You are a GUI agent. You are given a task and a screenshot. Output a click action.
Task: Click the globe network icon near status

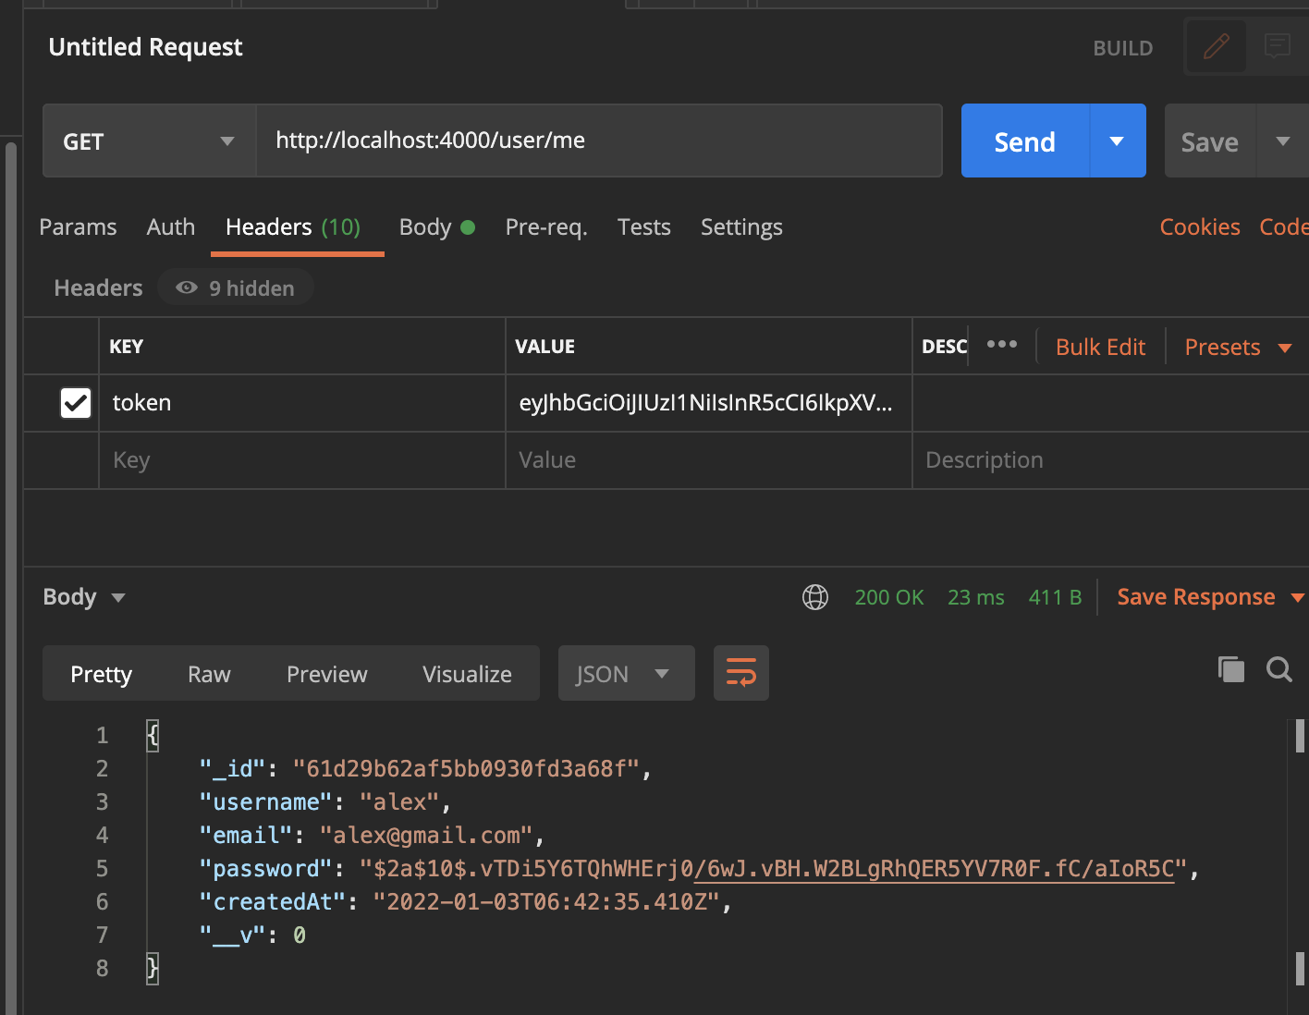pyautogui.click(x=815, y=597)
